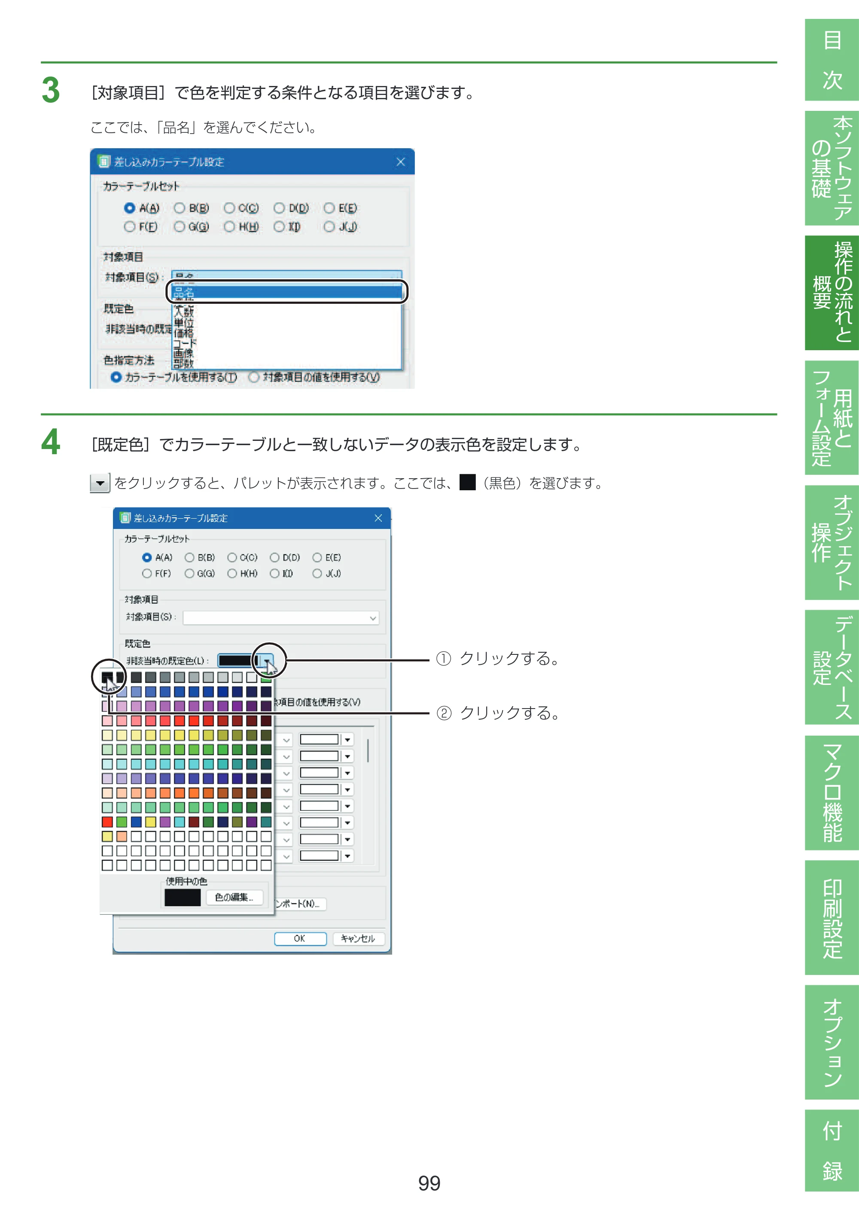Pick 品名 in the open dropdown list
This screenshot has height=1216, width=859.
tap(287, 292)
